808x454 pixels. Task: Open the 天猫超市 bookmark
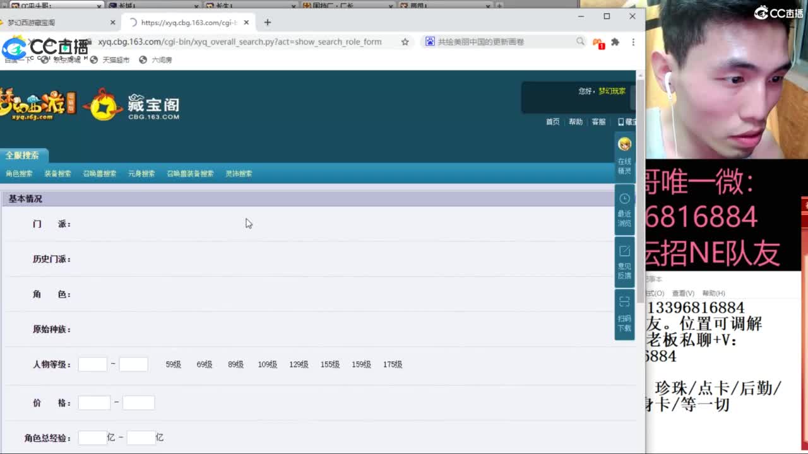(x=110, y=60)
